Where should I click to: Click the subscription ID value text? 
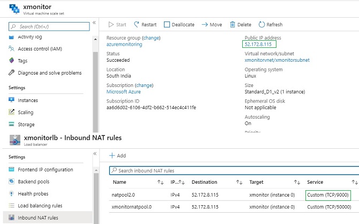point(151,107)
